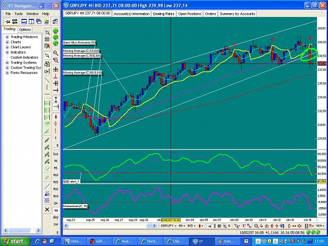Select the I-beam text cursor tool
The image size is (328, 246).
point(56,100)
